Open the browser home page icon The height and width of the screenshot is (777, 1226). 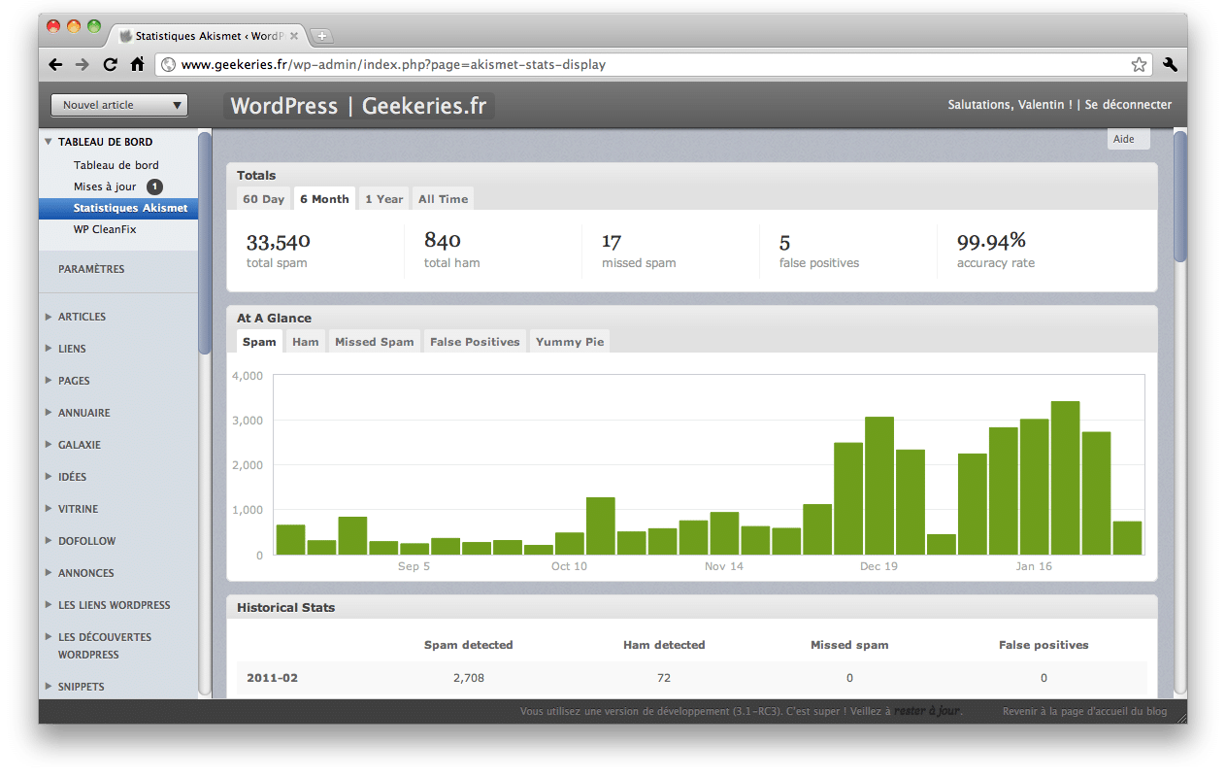(x=138, y=64)
